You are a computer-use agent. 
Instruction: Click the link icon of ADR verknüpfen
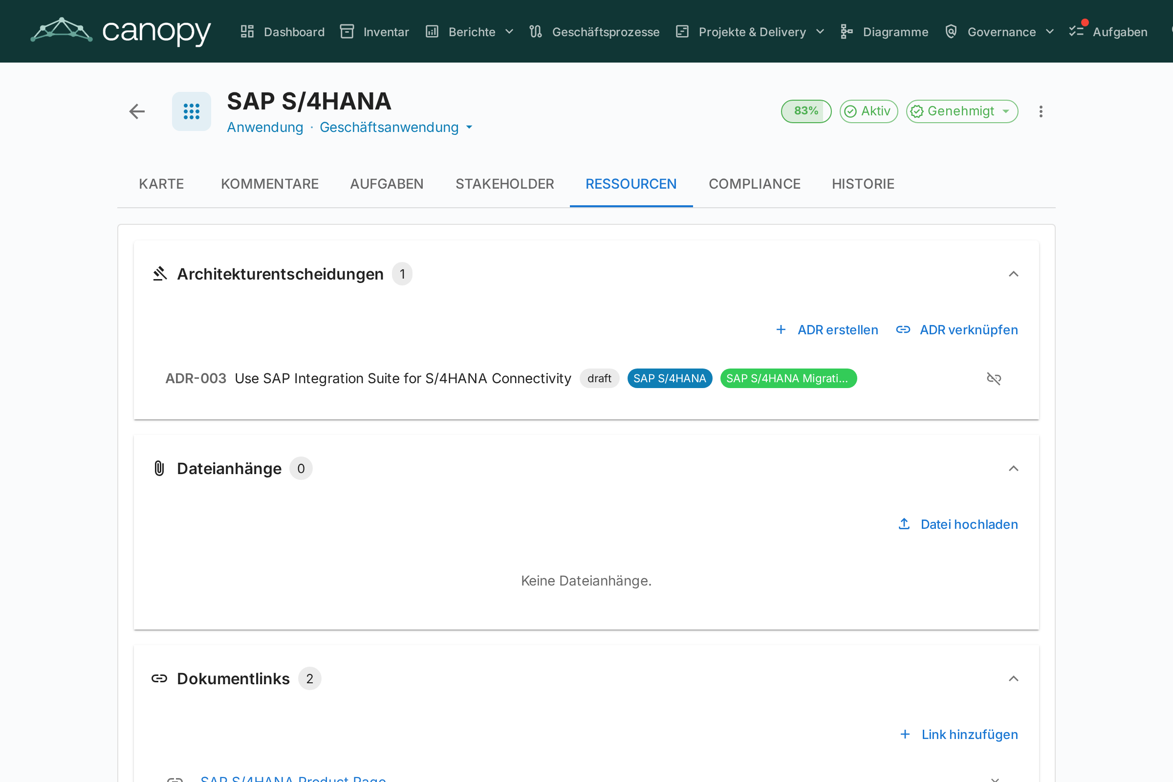[903, 329]
